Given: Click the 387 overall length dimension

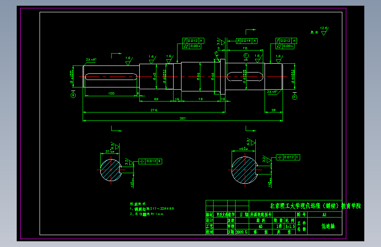Looking at the screenshot, I should (182, 118).
